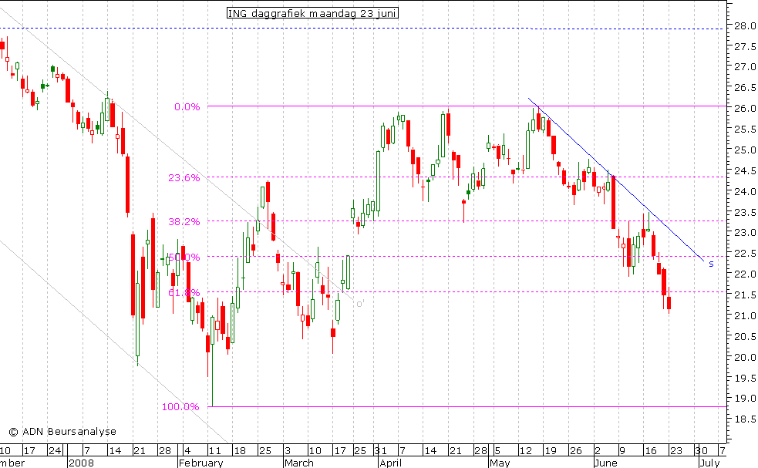The height and width of the screenshot is (468, 758).
Task: Select the '21.5' price axis value
Action: [745, 295]
